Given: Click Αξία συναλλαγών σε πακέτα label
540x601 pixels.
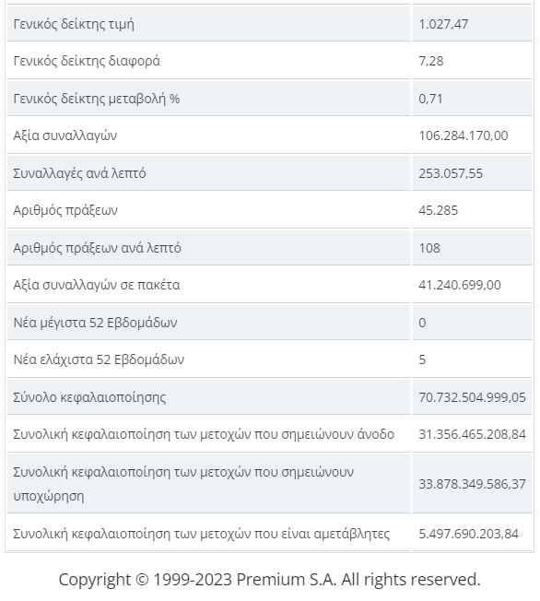Looking at the screenshot, I should point(96,285).
